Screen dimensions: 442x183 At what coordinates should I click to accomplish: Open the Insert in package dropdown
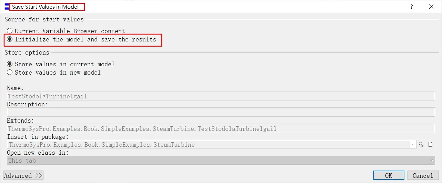point(413,145)
